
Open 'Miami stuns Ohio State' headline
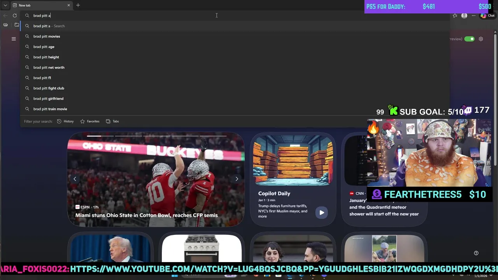click(146, 215)
